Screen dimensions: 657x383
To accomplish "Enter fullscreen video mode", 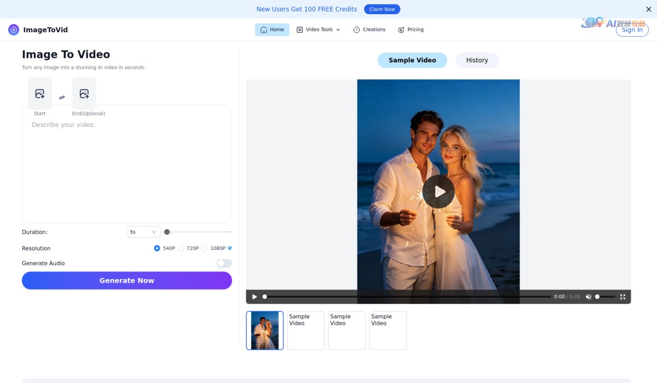I will coord(623,297).
